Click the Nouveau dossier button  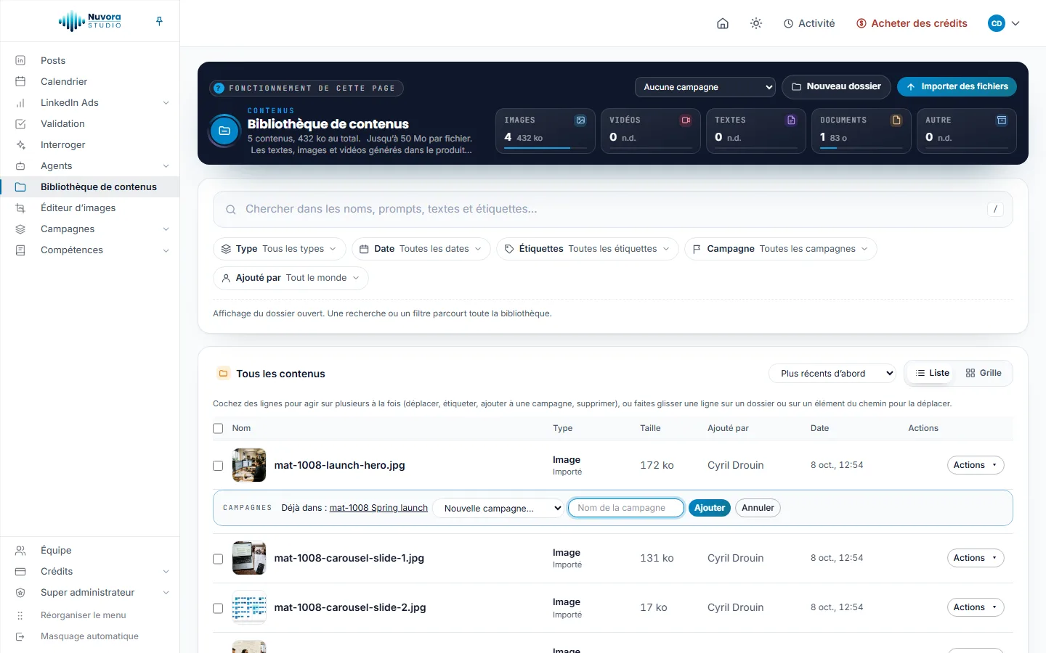click(836, 86)
